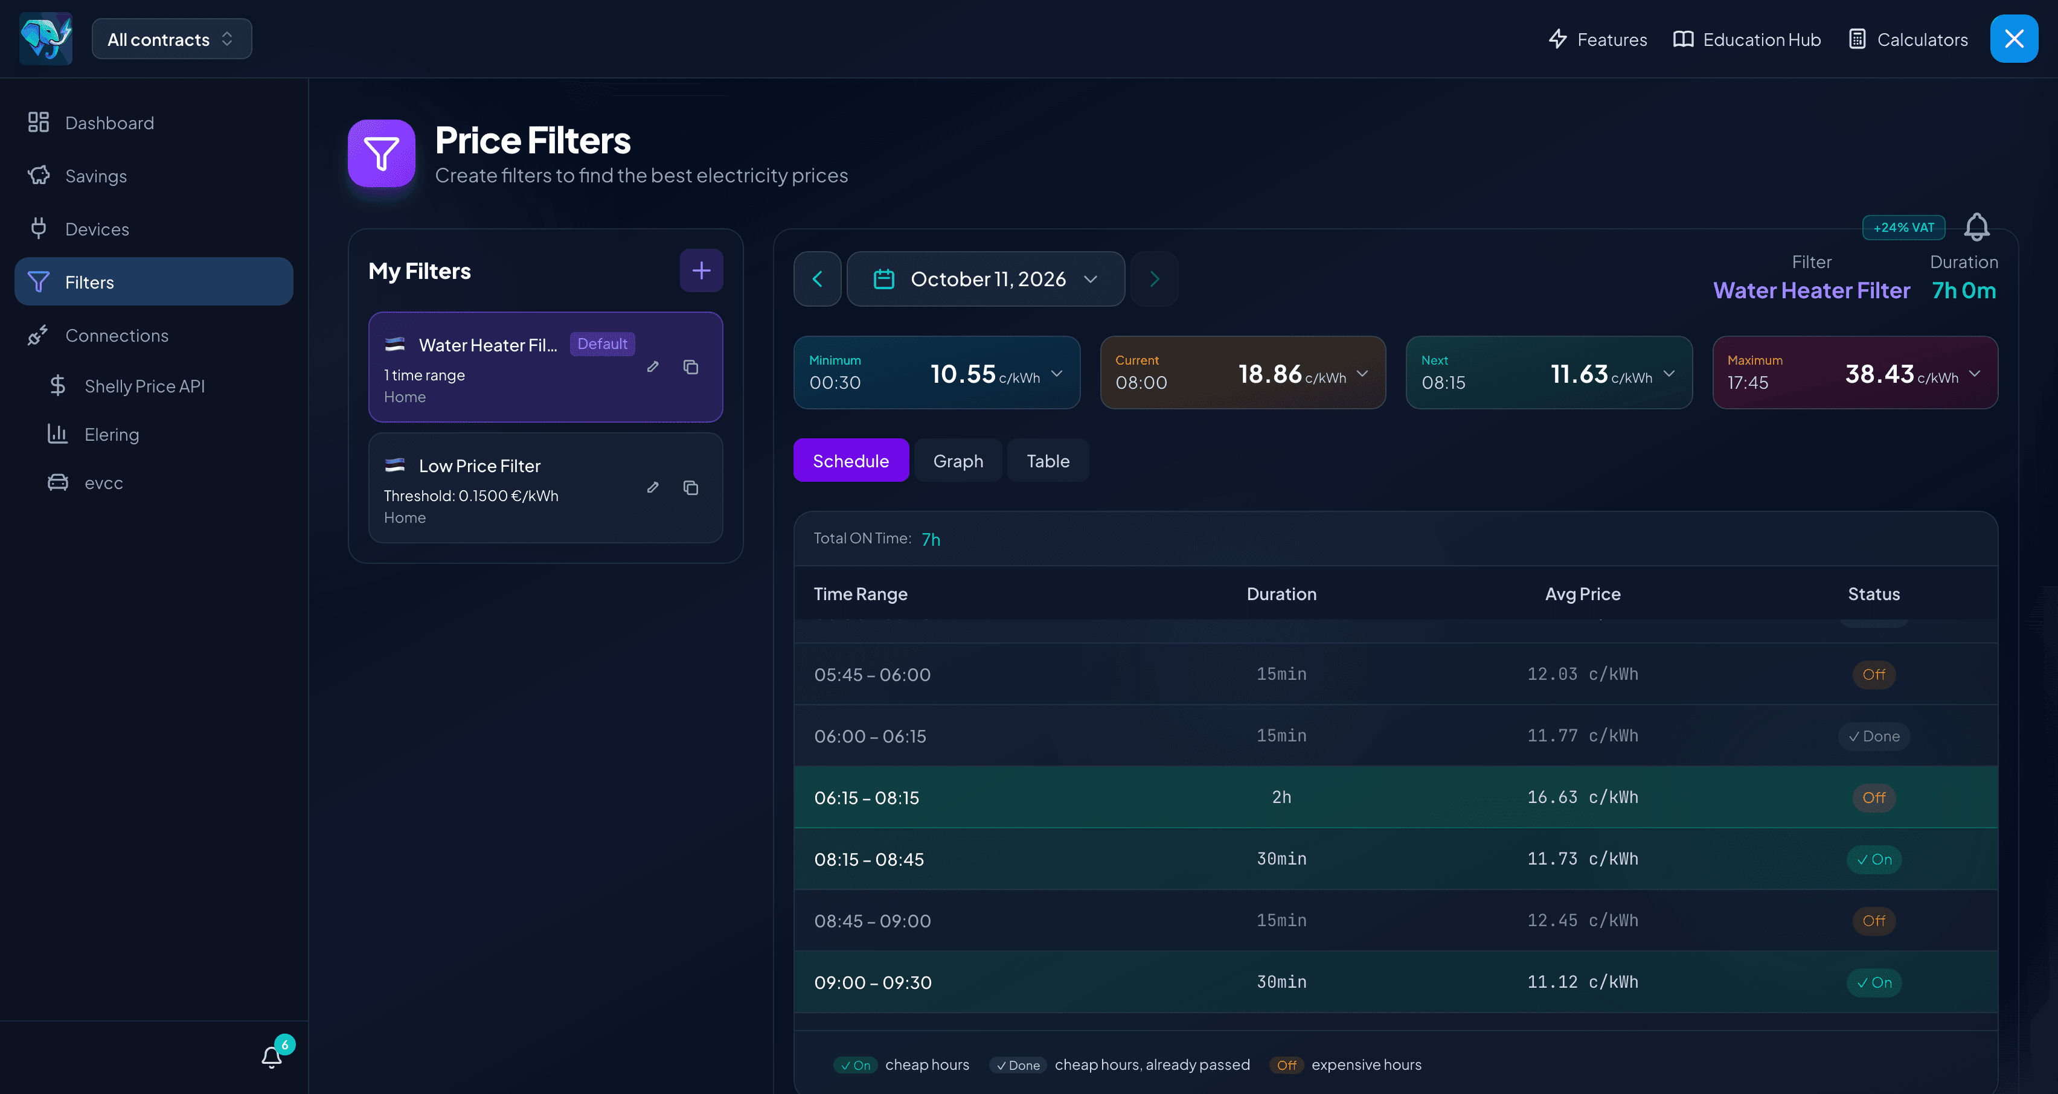Image resolution: width=2058 pixels, height=1094 pixels.
Task: Duplicate the Water Heater Filter
Action: point(690,366)
